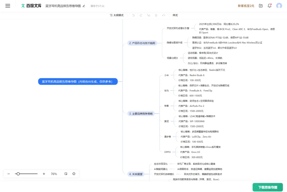Click text 代表产品：Redmi Buds 6
The height and width of the screenshot is (192, 287).
(191, 75)
